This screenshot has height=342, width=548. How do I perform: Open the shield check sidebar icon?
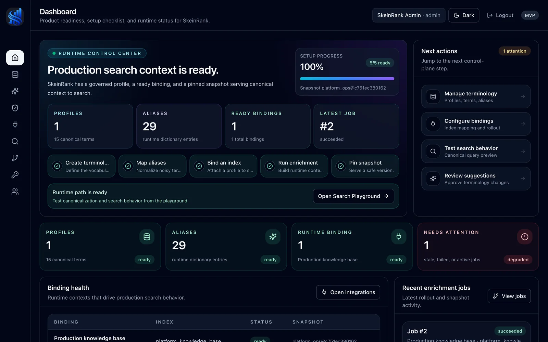(x=15, y=108)
